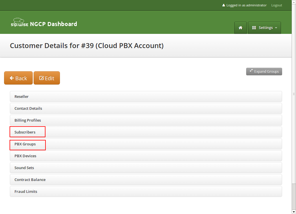This screenshot has height=214, width=296.
Task: Click the scrollbar up arrow
Action: 294,2
